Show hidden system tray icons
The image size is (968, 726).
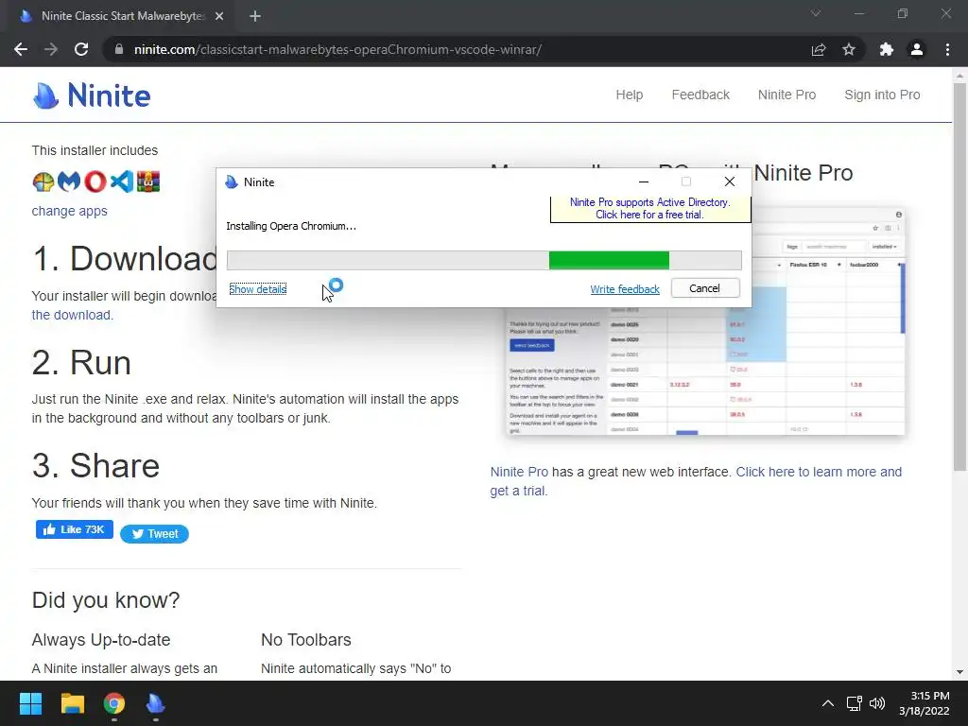coord(828,703)
